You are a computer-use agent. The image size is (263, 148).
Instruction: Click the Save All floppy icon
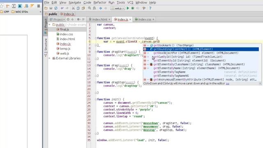[x=51, y=8]
